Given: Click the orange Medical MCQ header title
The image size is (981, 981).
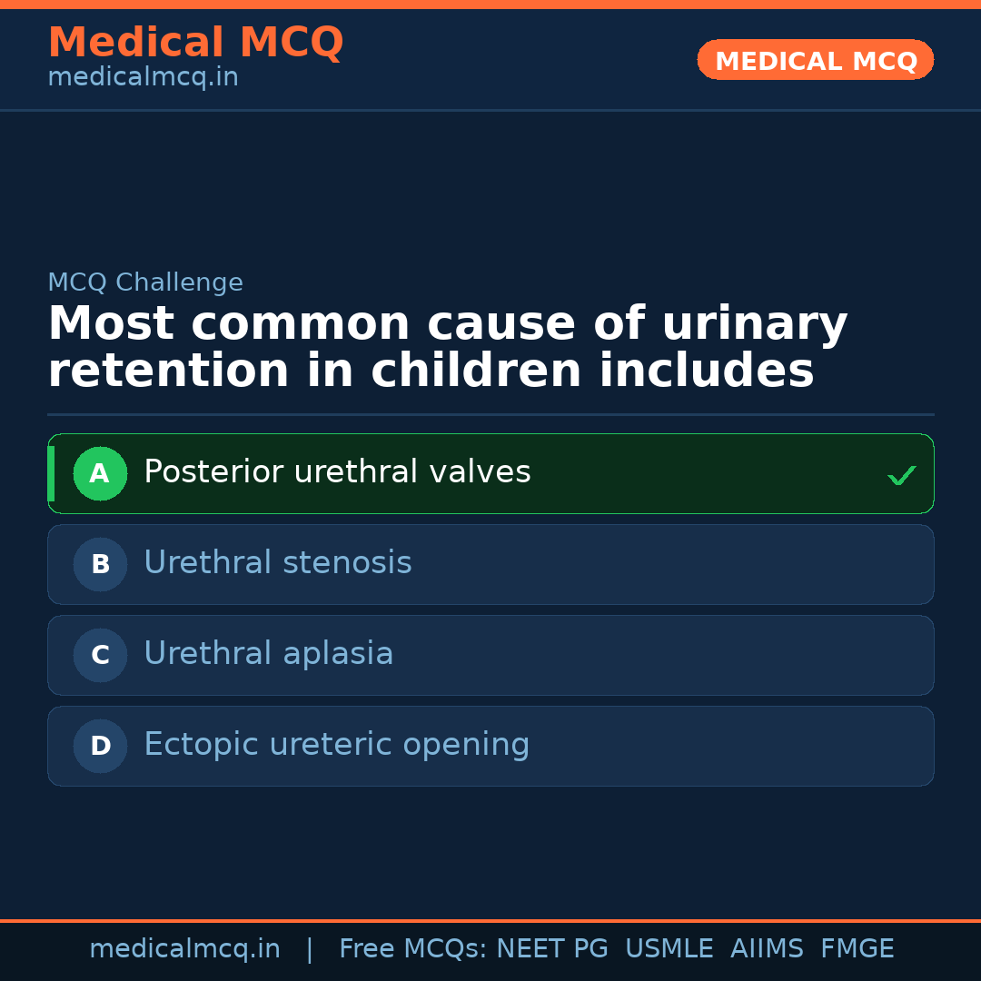Looking at the screenshot, I should tap(195, 43).
